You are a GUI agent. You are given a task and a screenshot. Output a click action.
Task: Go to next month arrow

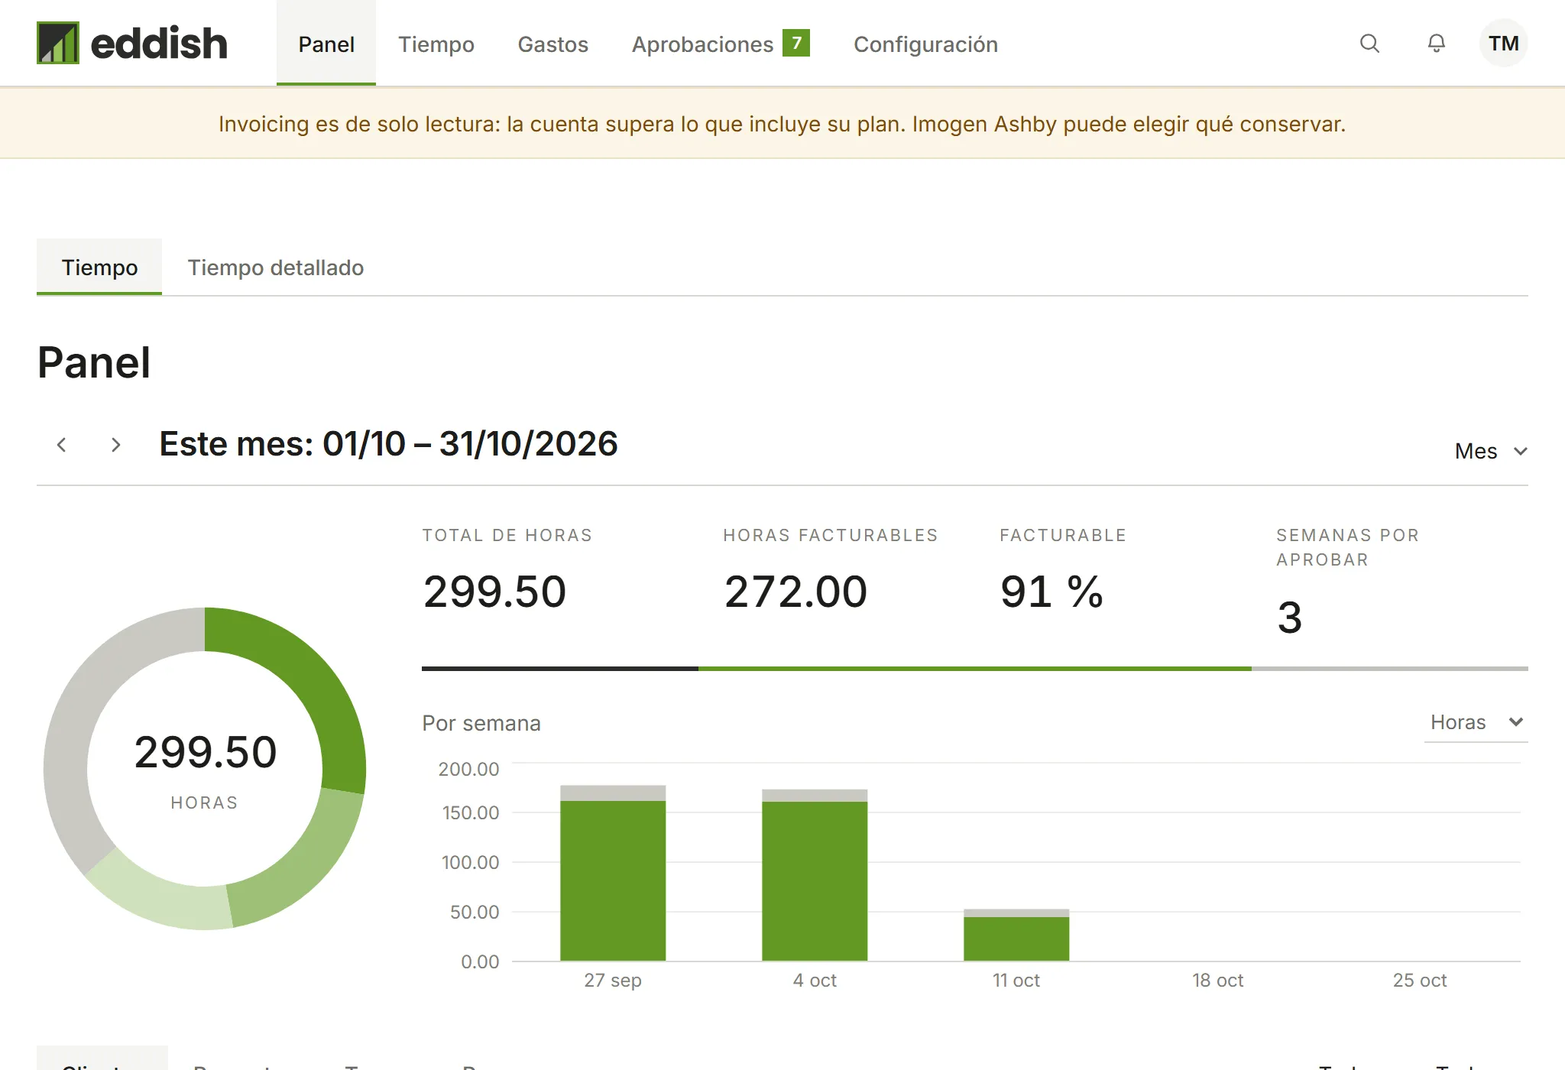(115, 445)
